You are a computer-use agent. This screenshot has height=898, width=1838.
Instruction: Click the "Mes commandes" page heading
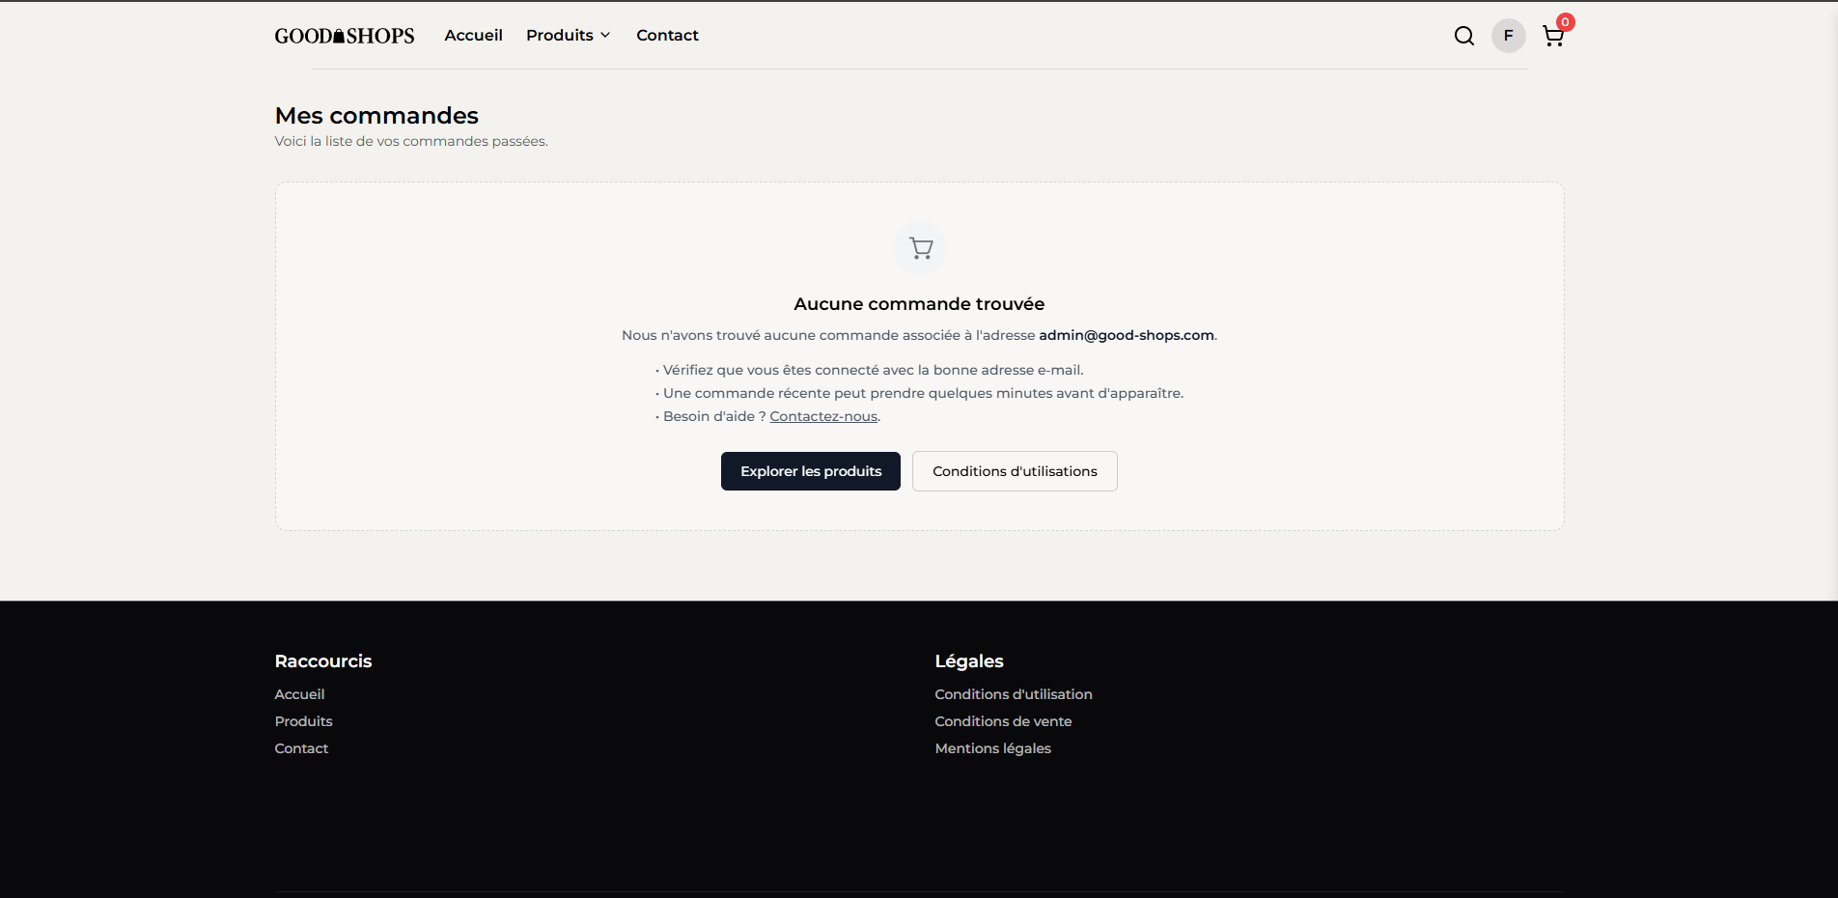[x=376, y=116]
